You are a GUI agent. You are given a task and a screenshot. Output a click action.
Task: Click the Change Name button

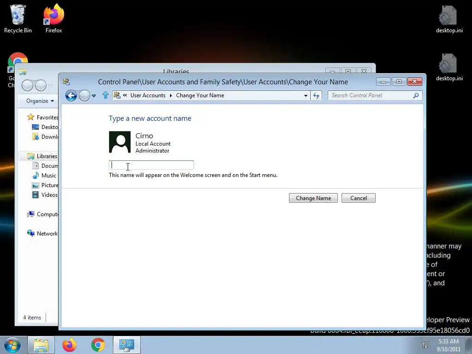[313, 198]
